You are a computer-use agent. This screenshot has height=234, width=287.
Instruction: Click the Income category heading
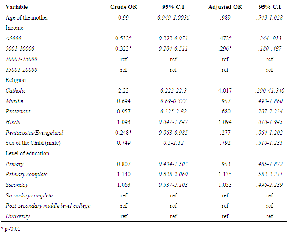click(x=14, y=28)
